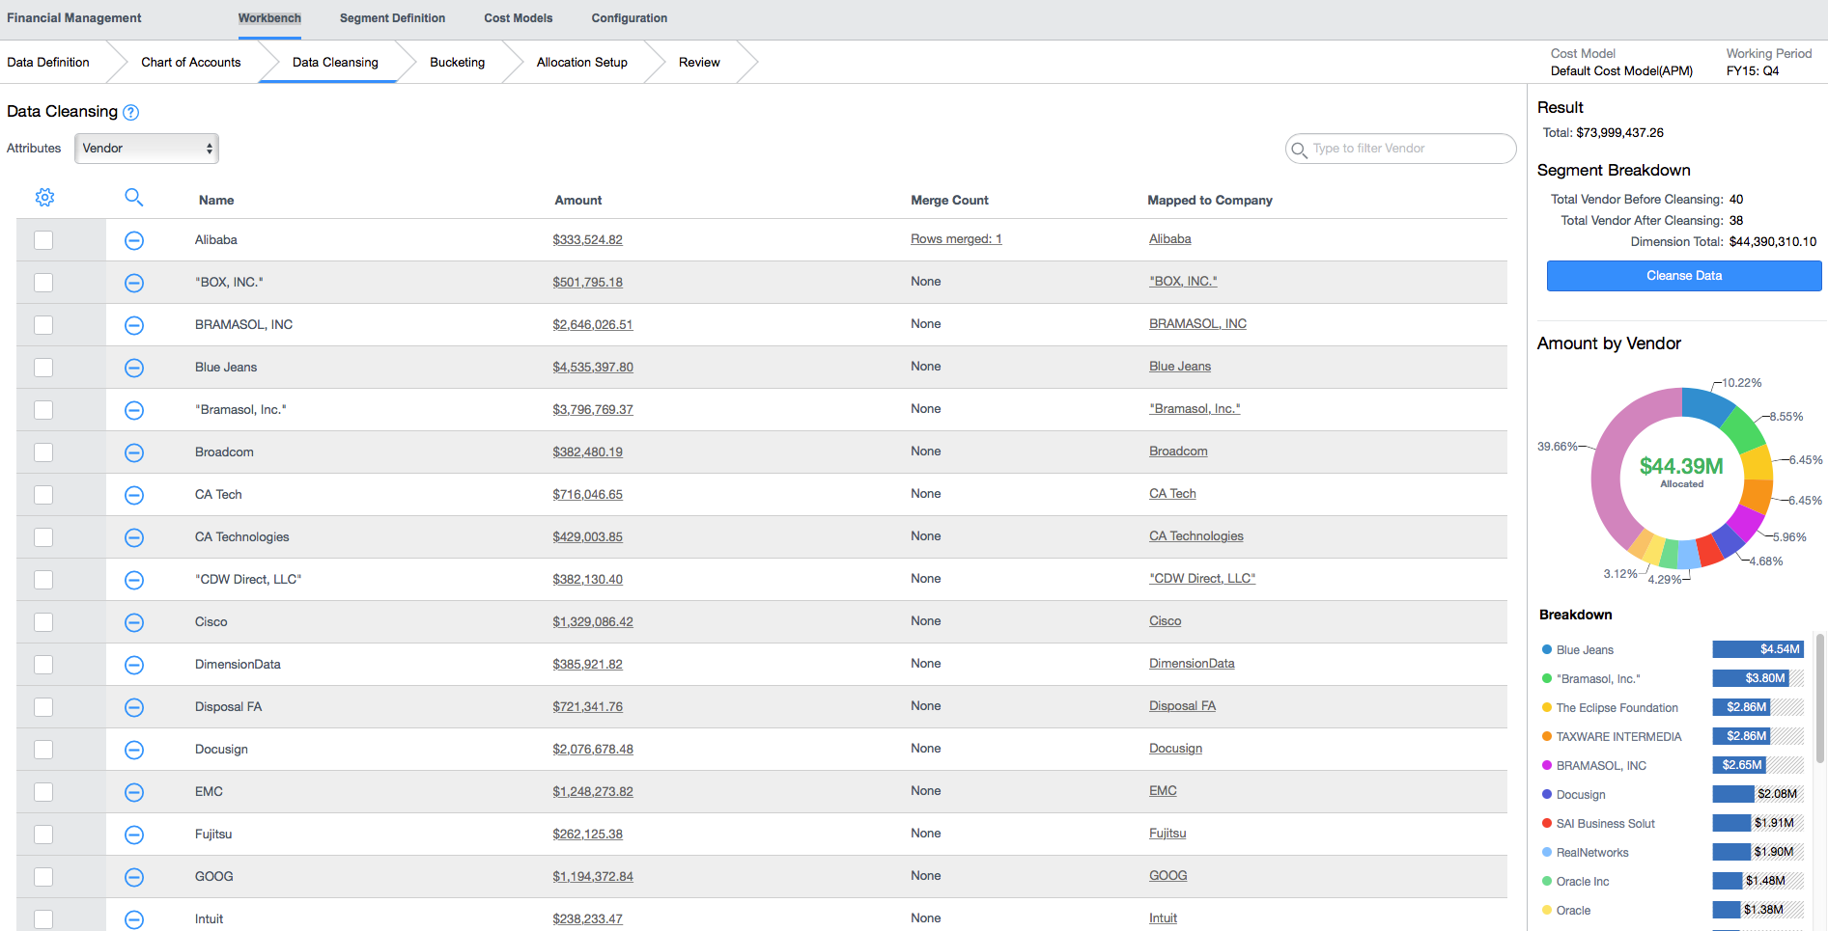Go to the Allocation Setup step

click(x=582, y=62)
